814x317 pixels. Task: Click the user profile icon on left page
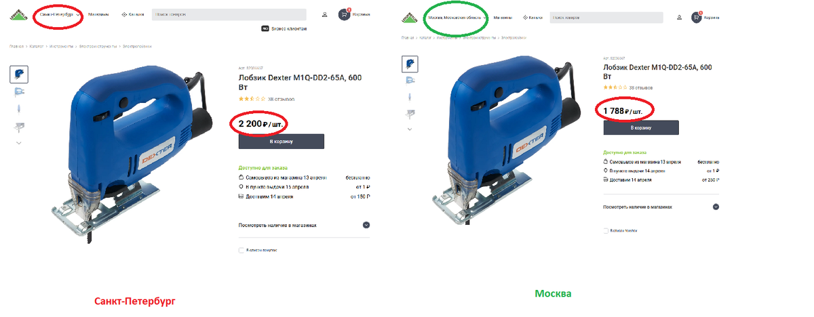point(324,14)
